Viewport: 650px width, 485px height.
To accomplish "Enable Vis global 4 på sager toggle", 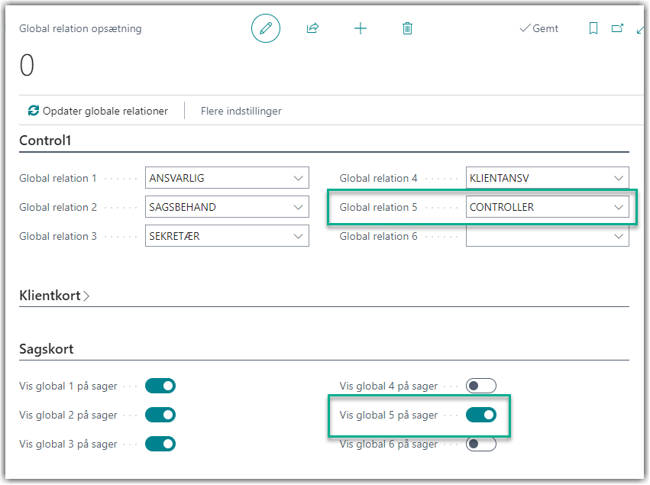I will click(x=481, y=386).
